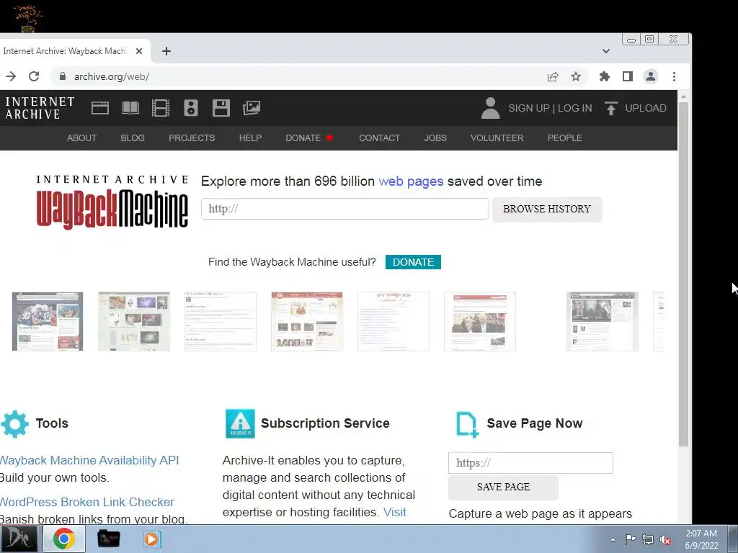Image resolution: width=738 pixels, height=553 pixels.
Task: Click the SIGN UP link
Action: (528, 108)
